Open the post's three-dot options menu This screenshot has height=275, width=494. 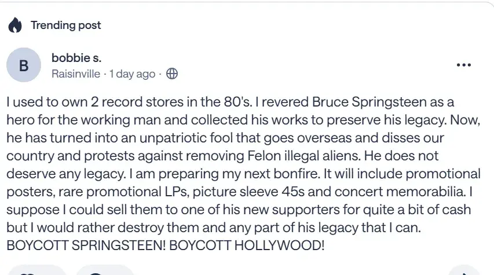(463, 65)
